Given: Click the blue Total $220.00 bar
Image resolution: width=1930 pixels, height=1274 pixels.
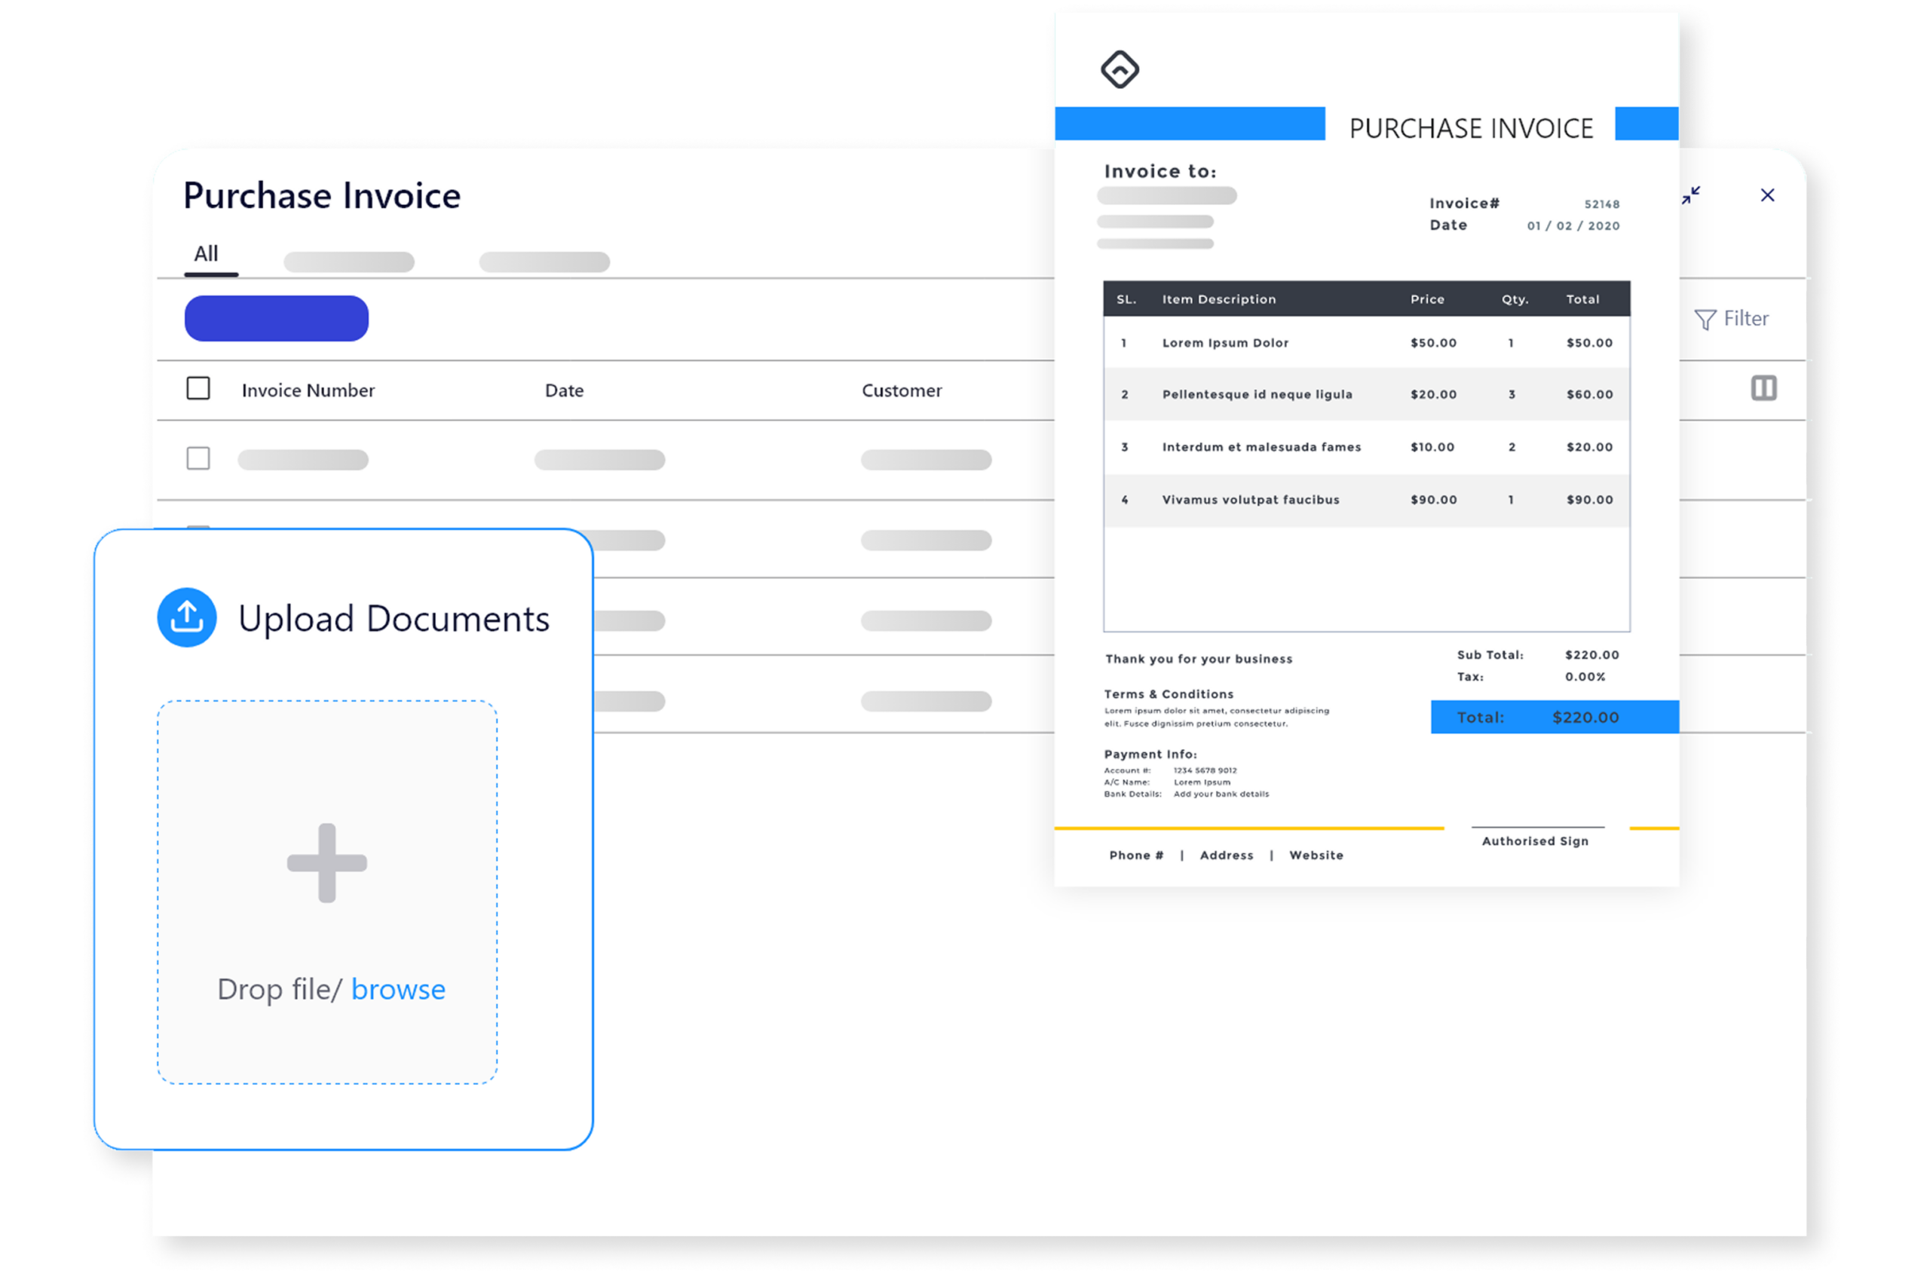Looking at the screenshot, I should [x=1554, y=718].
